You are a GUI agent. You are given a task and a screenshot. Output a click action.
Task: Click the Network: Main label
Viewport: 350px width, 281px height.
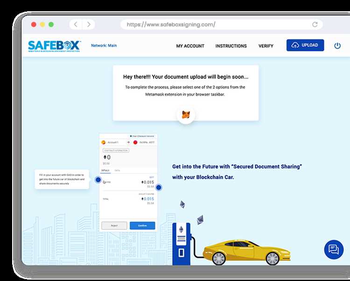click(x=104, y=46)
